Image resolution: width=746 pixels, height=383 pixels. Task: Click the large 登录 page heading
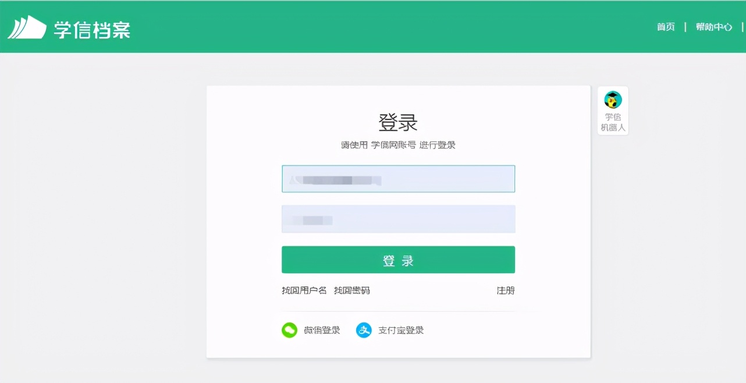tap(398, 122)
